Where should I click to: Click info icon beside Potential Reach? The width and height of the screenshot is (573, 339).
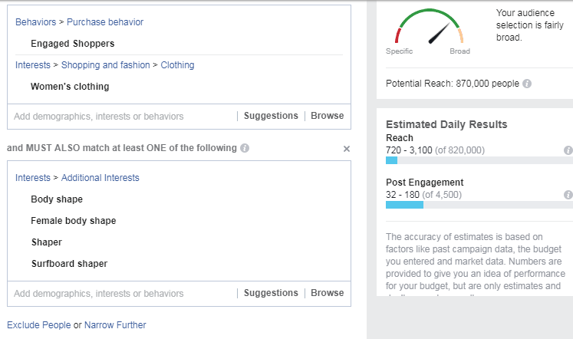526,84
